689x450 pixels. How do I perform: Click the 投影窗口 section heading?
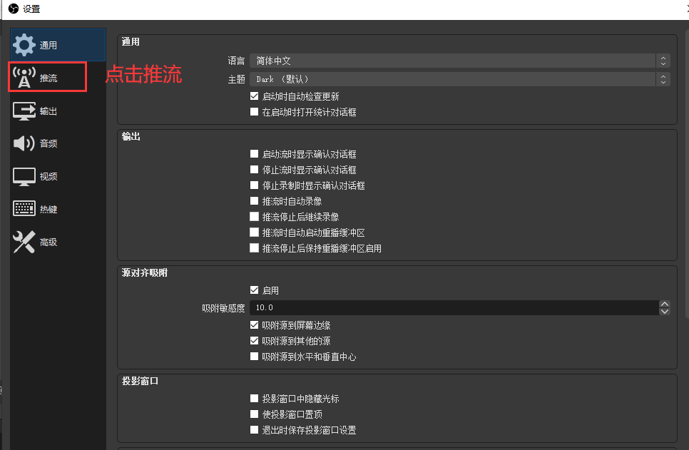(x=140, y=381)
